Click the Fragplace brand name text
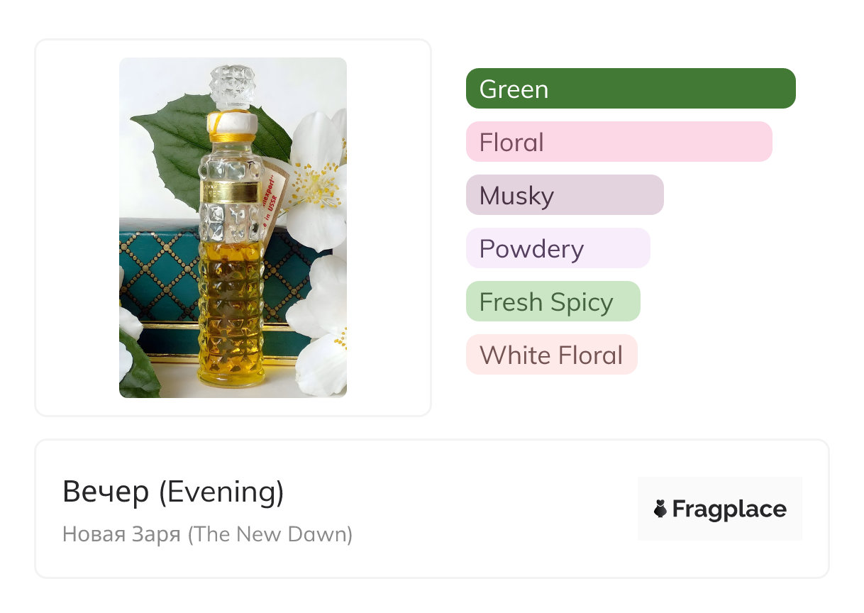The image size is (864, 613). [x=729, y=509]
